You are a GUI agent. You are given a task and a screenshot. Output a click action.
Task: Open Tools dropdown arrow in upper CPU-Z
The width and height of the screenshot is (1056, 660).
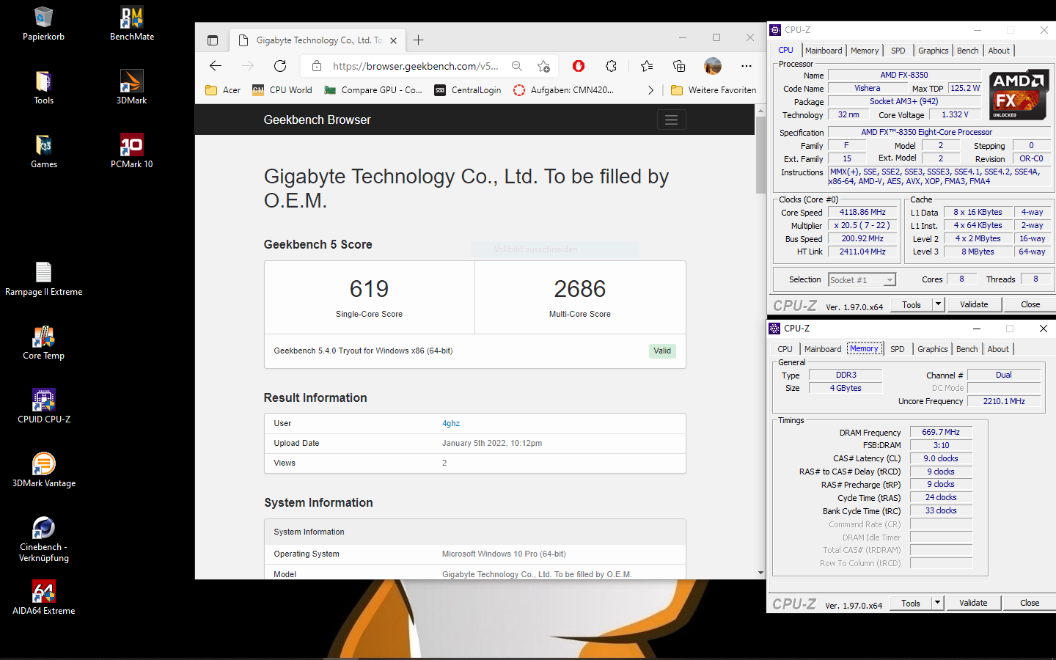(x=938, y=304)
